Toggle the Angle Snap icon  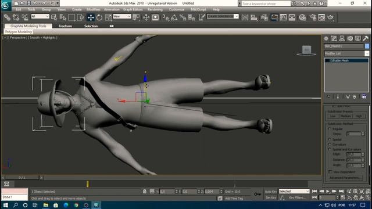pos(174,17)
